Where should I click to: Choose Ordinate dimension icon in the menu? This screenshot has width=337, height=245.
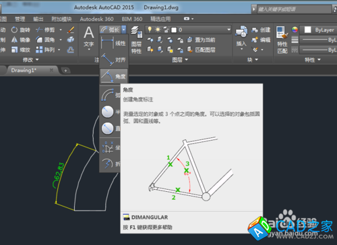click(x=108, y=147)
